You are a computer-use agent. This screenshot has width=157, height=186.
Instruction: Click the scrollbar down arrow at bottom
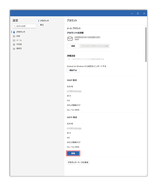146,175
